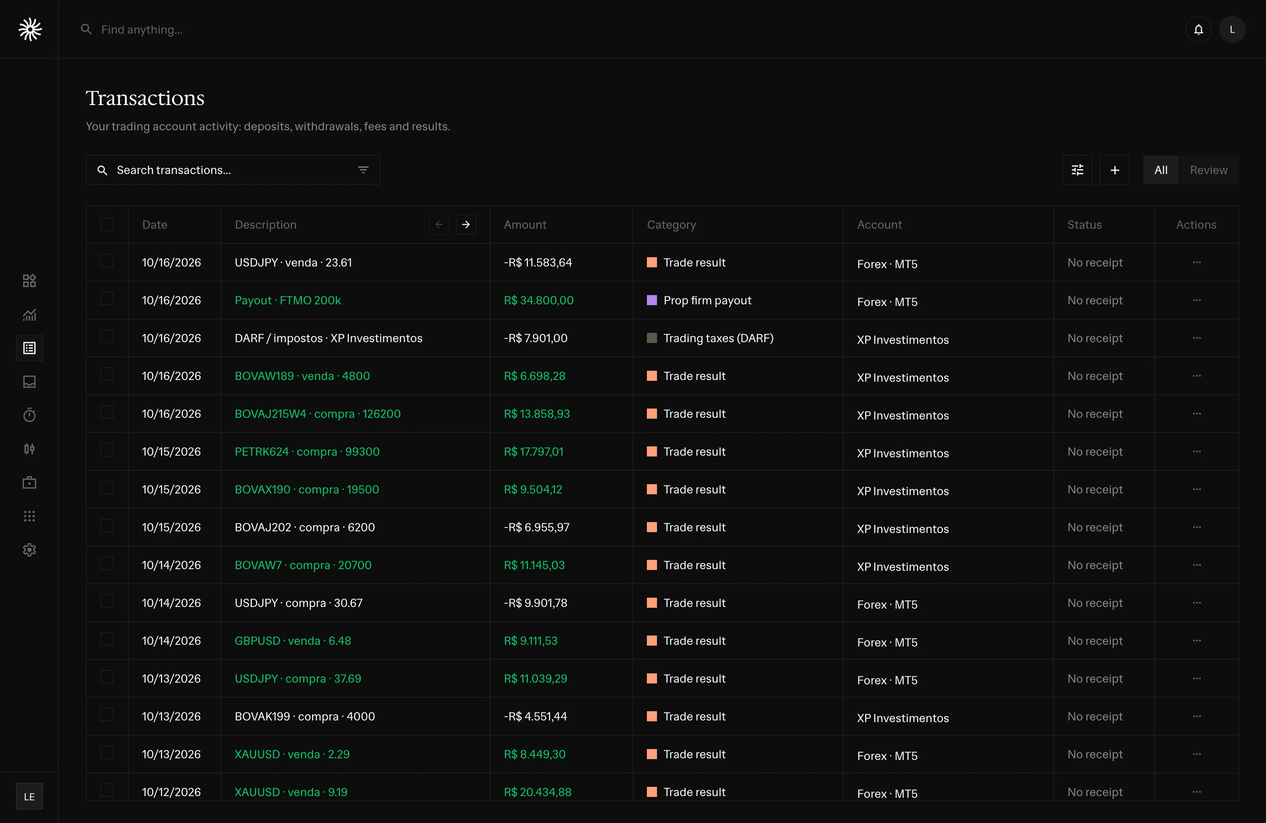This screenshot has width=1266, height=823.
Task: Click the R$ 34.800,00 amount
Action: 538,301
